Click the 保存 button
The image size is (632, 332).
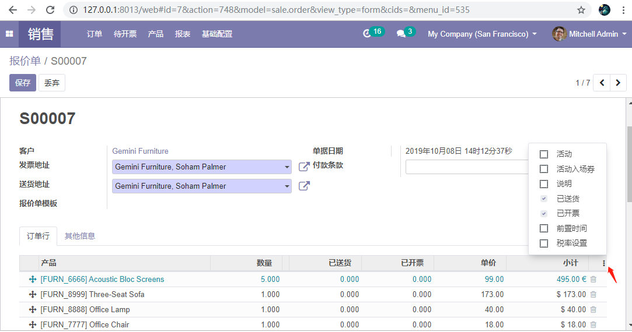(23, 83)
